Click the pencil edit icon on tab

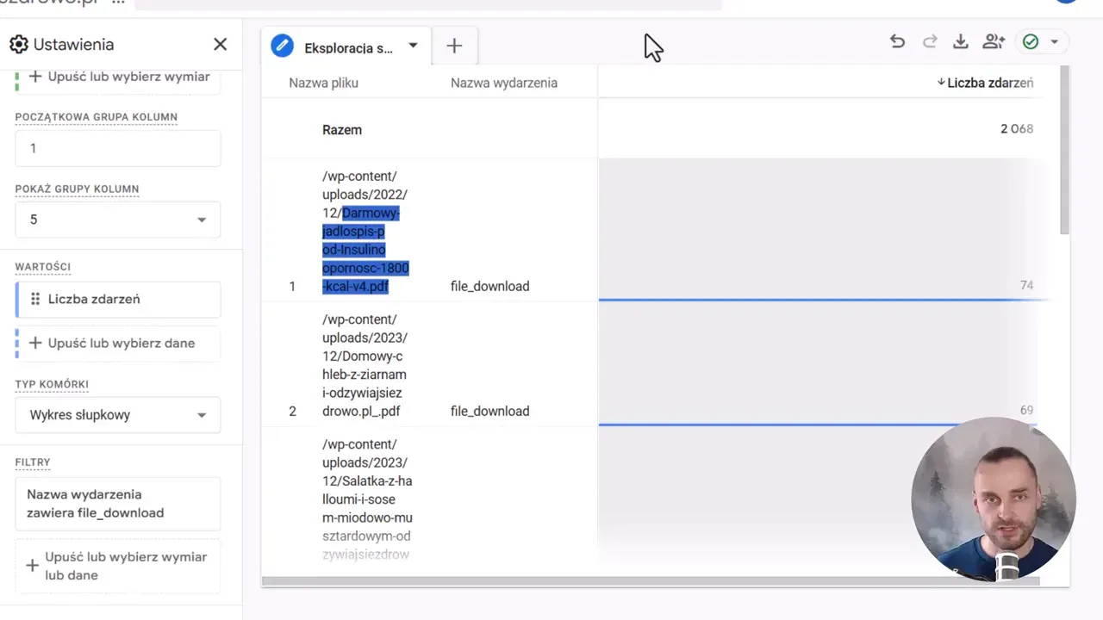282,46
